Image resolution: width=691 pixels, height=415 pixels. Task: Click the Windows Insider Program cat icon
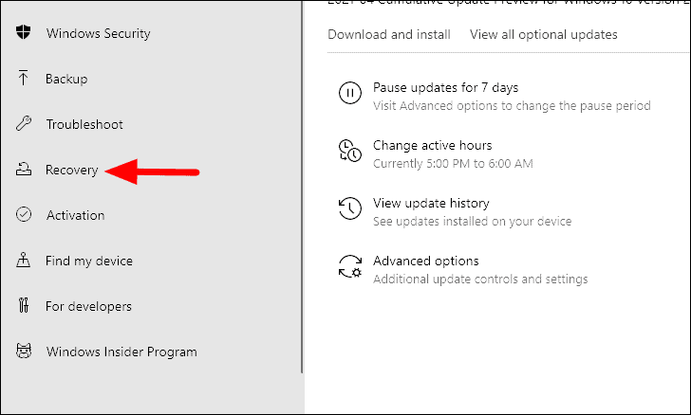coord(24,352)
